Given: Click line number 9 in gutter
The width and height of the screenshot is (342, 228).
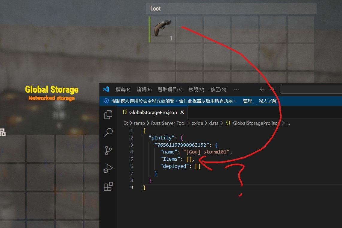Looking at the screenshot, I should [131, 188].
